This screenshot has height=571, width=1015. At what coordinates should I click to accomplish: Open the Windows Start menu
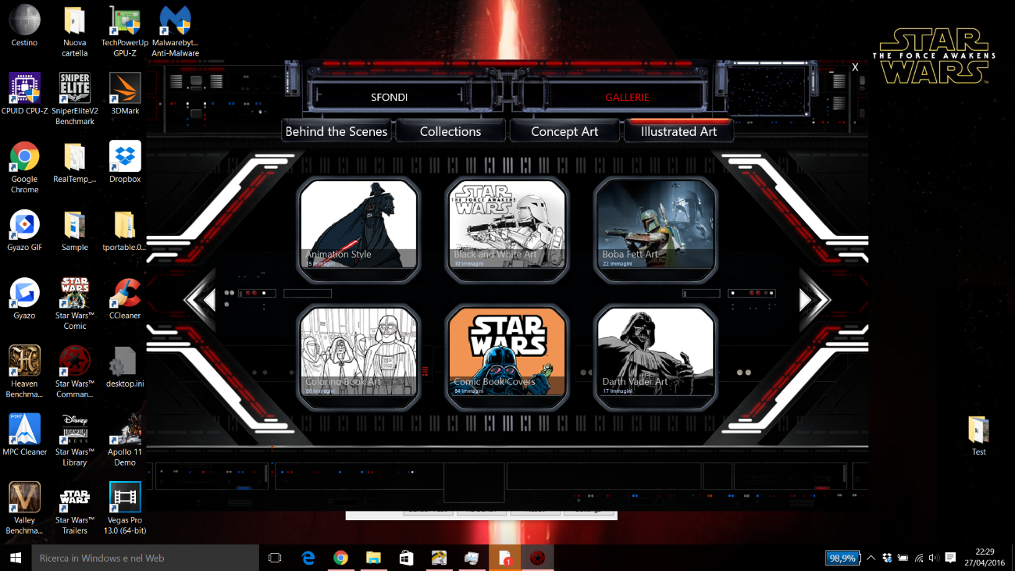pos(15,558)
